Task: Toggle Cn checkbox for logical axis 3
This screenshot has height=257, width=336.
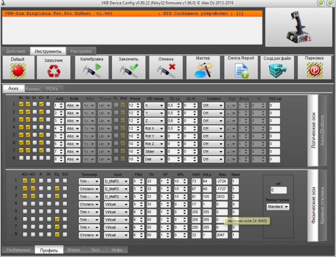Action: (41, 120)
